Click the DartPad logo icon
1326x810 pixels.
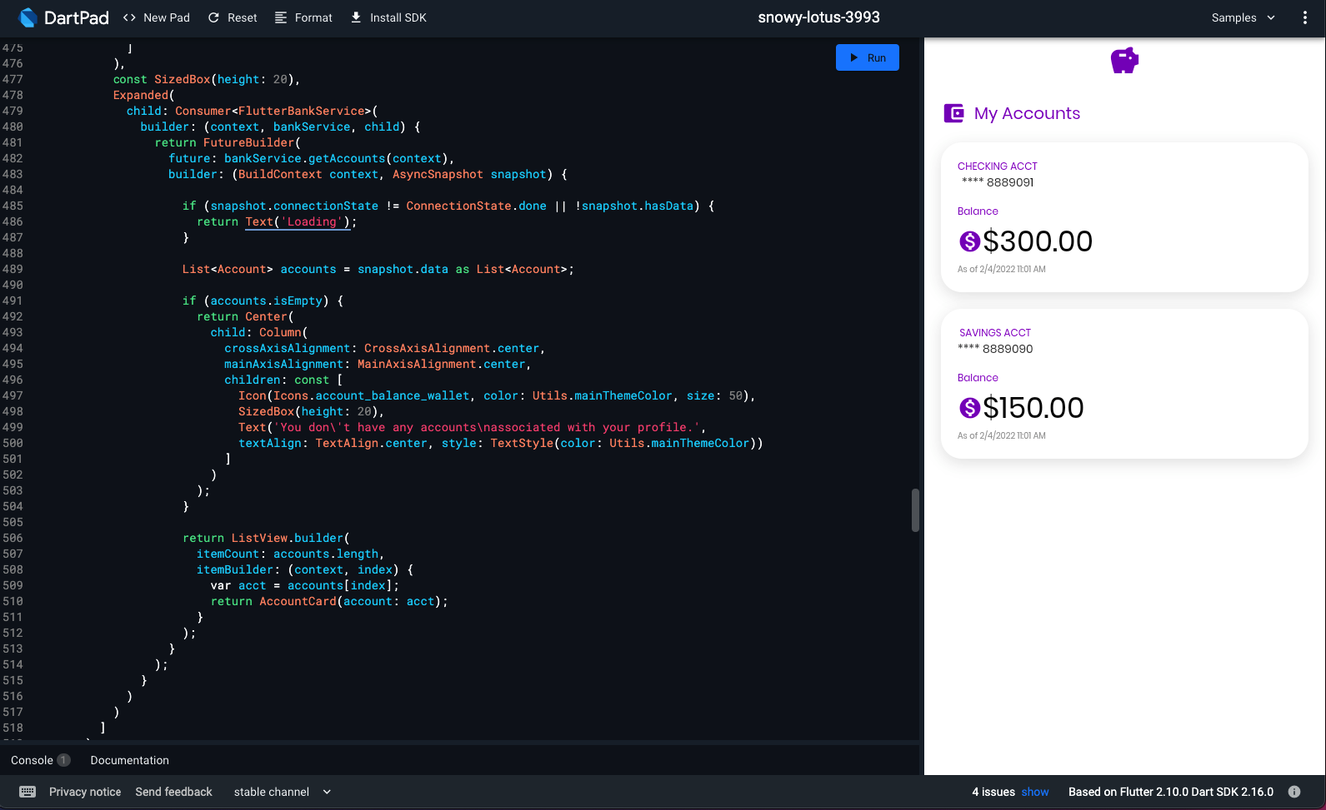click(x=28, y=17)
